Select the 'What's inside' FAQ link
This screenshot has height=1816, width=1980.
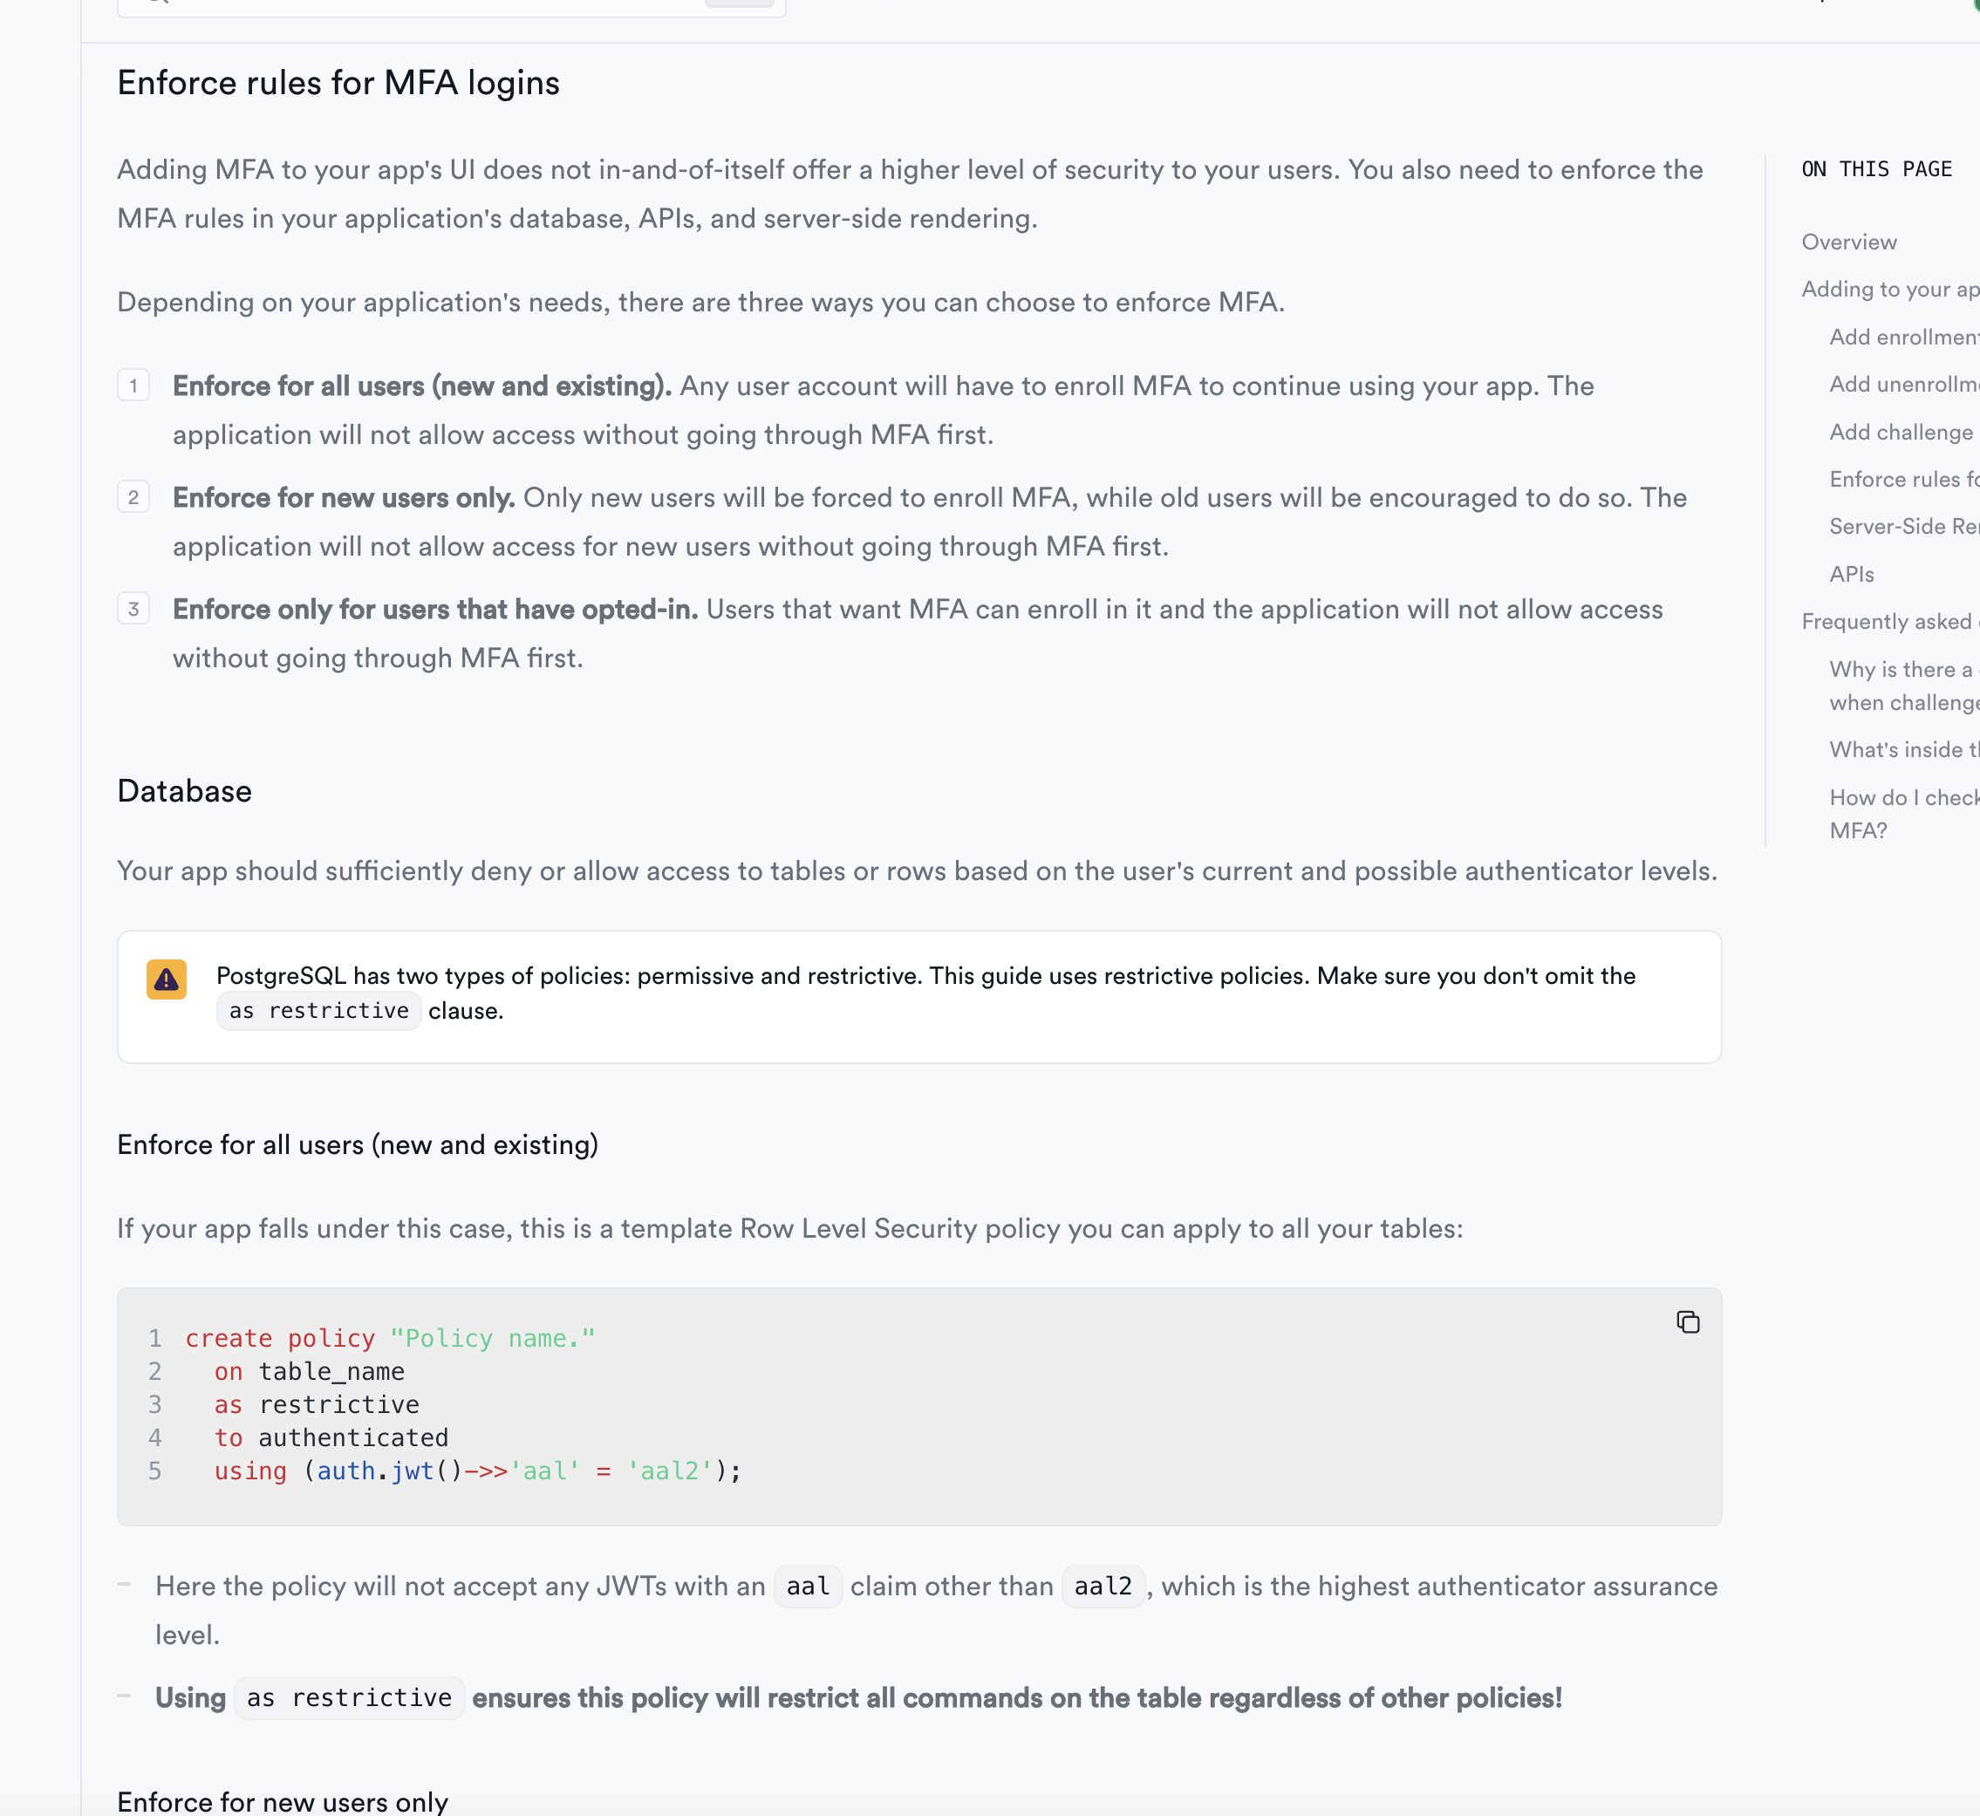pyautogui.click(x=1902, y=750)
